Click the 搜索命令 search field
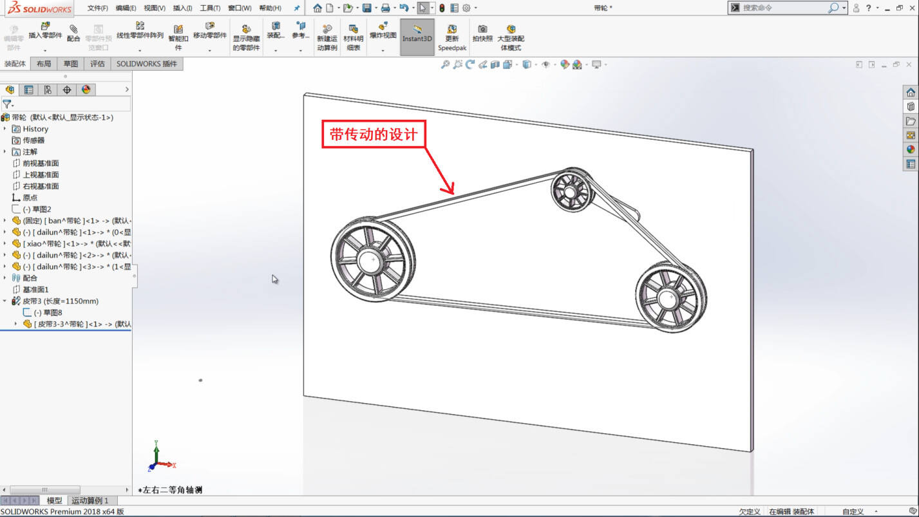Viewport: 919px width, 517px height. 784,8
